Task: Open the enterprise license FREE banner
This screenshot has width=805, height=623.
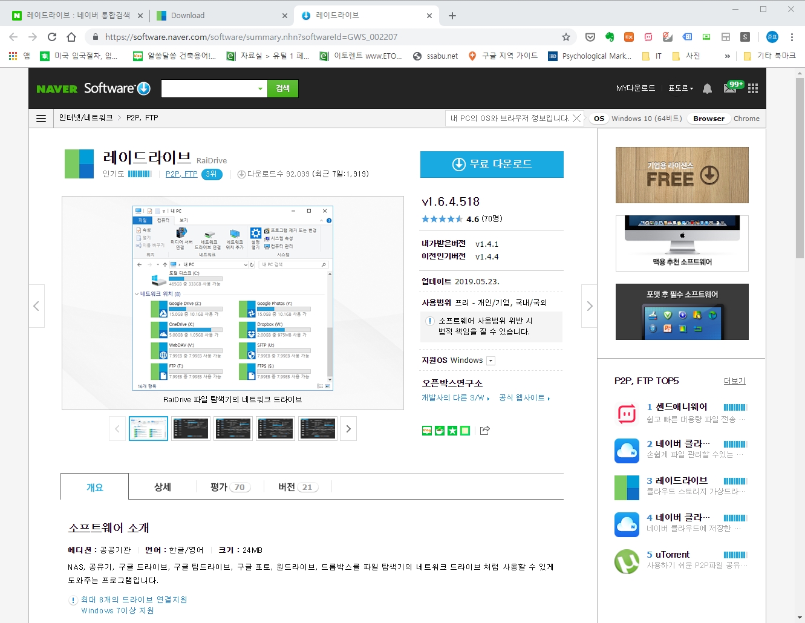Action: tap(682, 175)
